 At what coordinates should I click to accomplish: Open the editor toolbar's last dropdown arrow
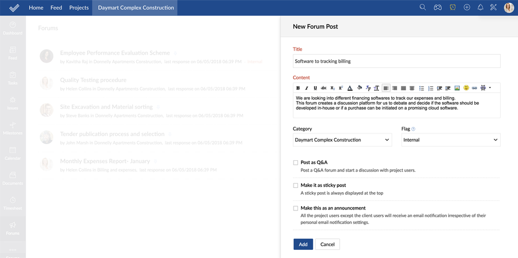click(x=490, y=88)
